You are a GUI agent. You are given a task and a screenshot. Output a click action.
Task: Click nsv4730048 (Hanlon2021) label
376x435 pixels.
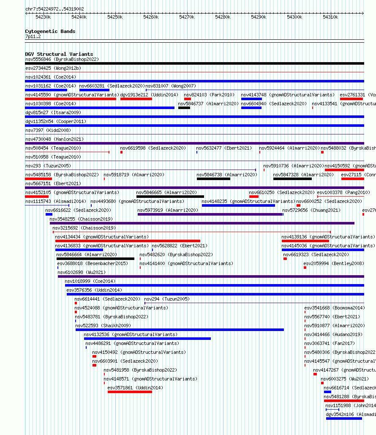click(x=54, y=139)
